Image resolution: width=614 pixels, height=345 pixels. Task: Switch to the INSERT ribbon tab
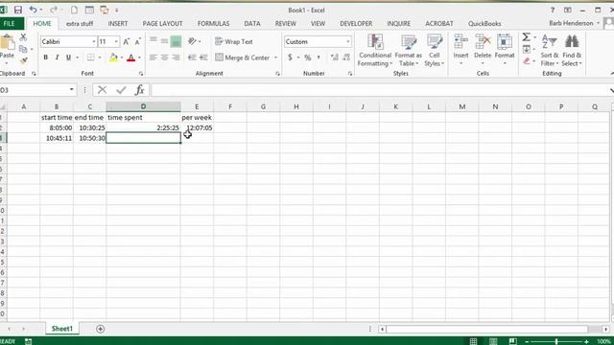[x=118, y=24]
